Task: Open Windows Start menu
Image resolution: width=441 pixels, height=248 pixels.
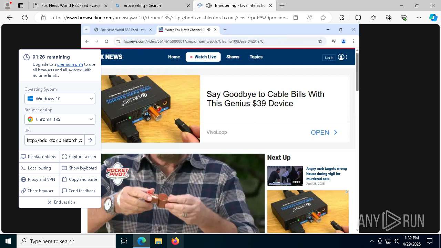Action: pos(8,241)
